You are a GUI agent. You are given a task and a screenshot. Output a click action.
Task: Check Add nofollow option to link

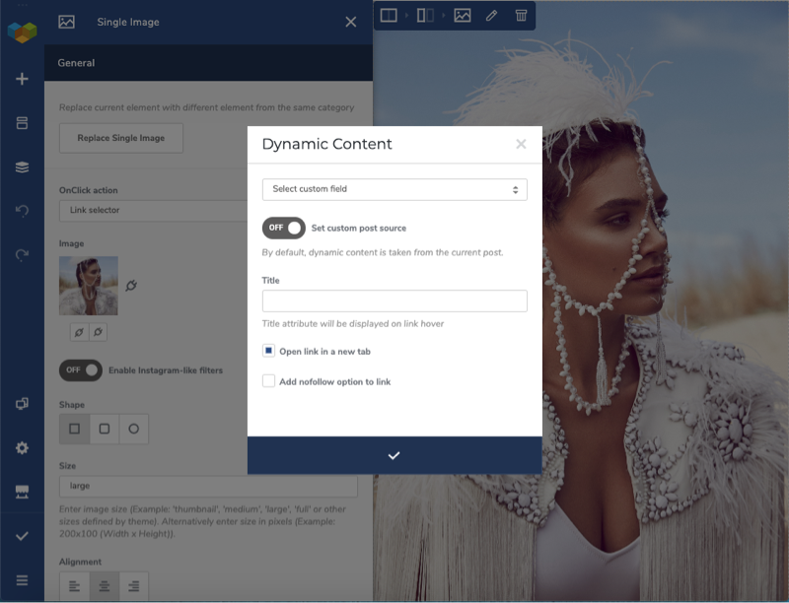268,381
